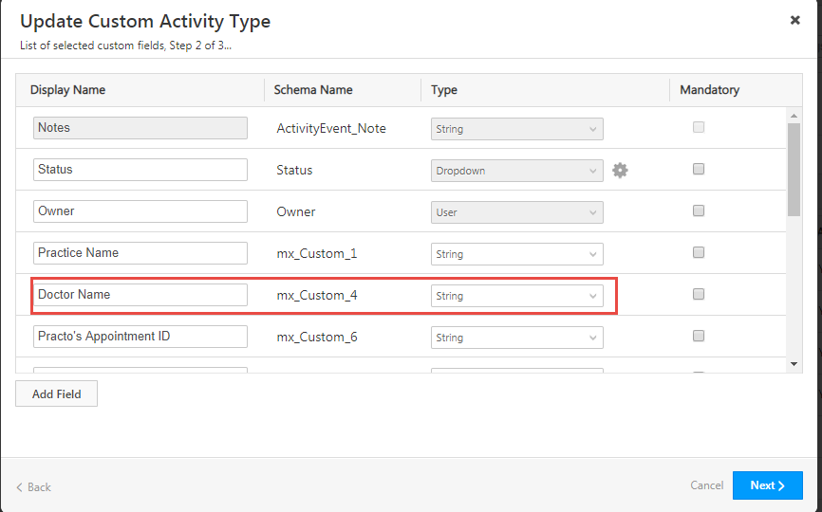The image size is (822, 512).
Task: Click the scrollbar up arrow
Action: click(794, 116)
